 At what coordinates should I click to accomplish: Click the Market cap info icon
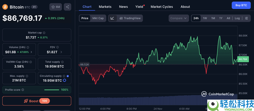[x=44, y=33]
